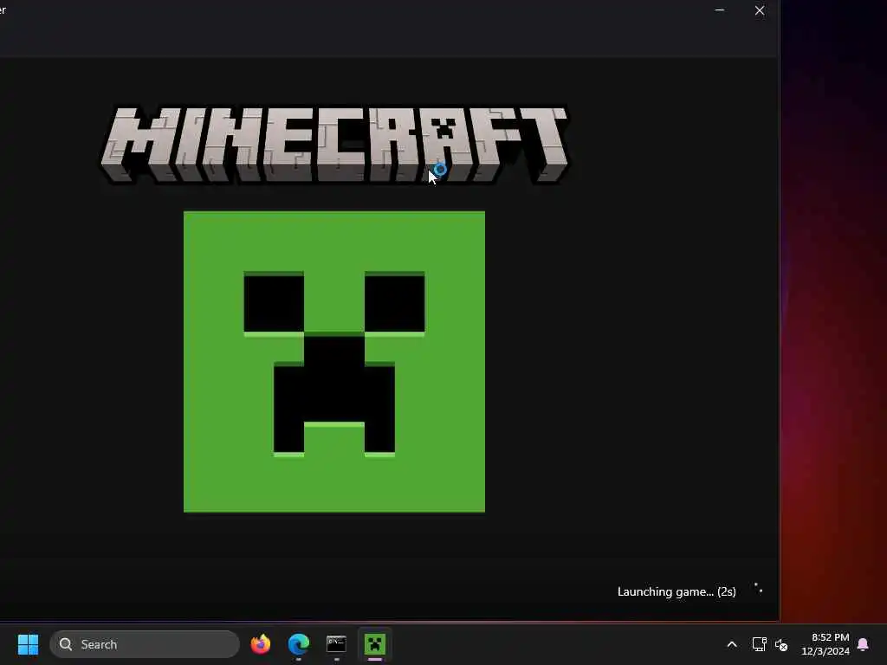Open Microsoft Edge from the taskbar

pyautogui.click(x=299, y=644)
